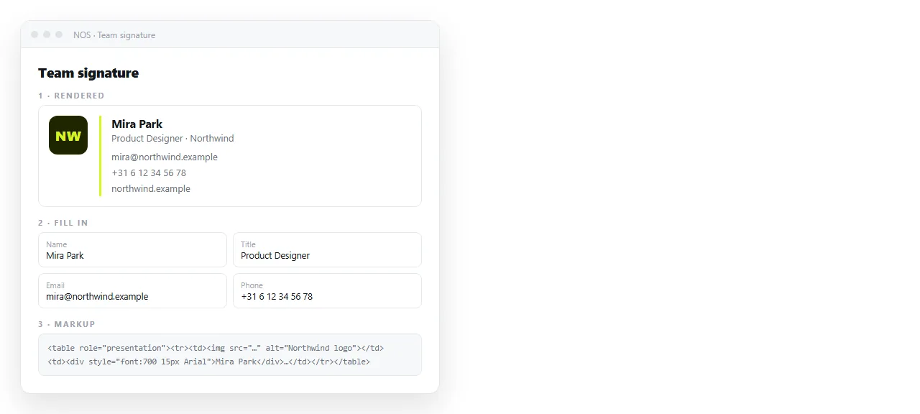Click the 1 · RENDERED section label
This screenshot has height=414, width=920.
(71, 96)
